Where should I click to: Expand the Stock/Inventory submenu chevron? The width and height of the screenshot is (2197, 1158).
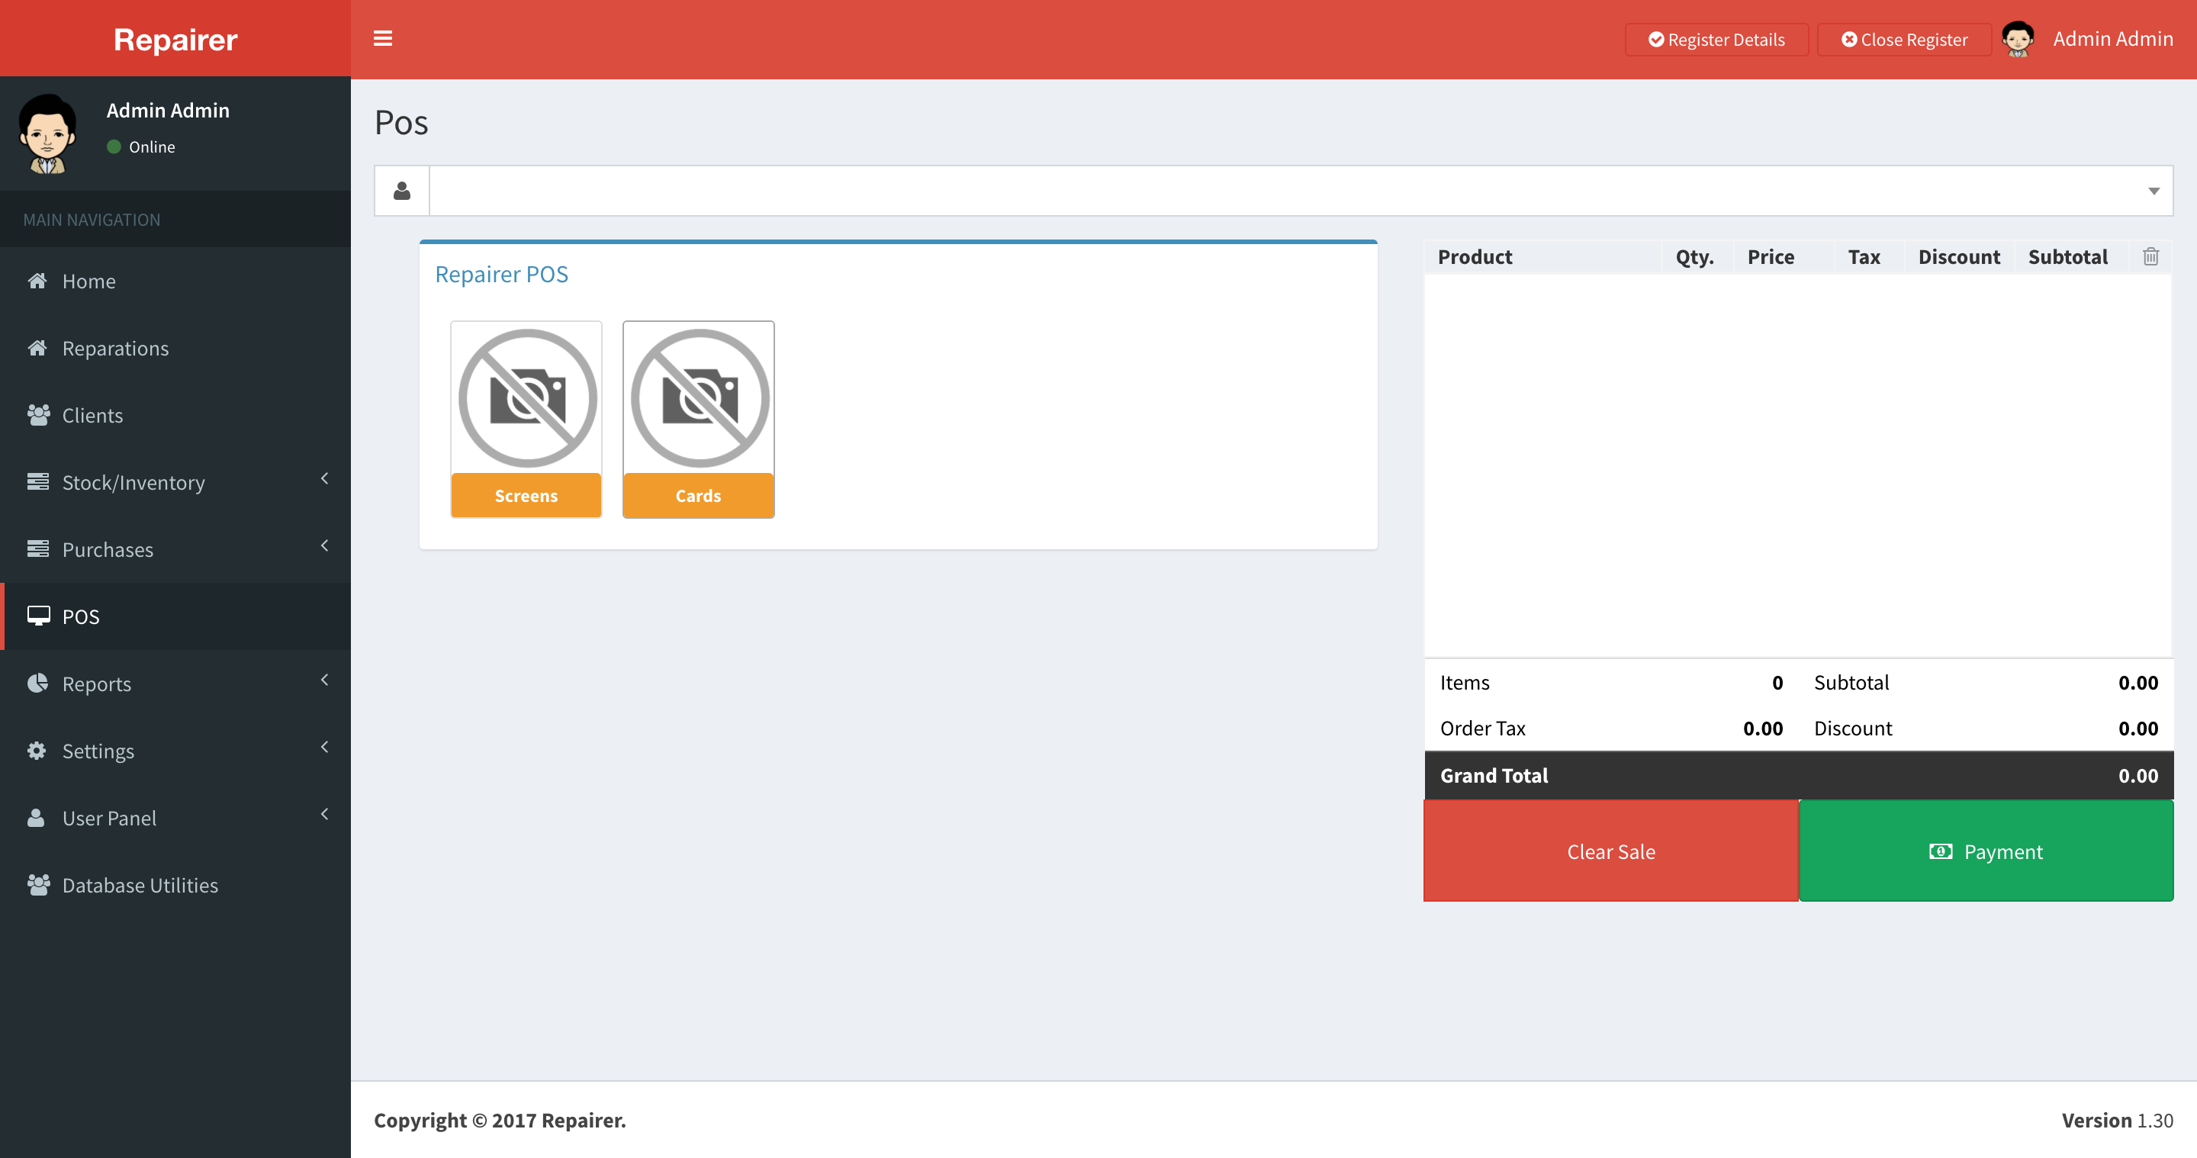click(x=324, y=479)
